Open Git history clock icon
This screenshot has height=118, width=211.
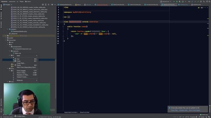point(201,1)
